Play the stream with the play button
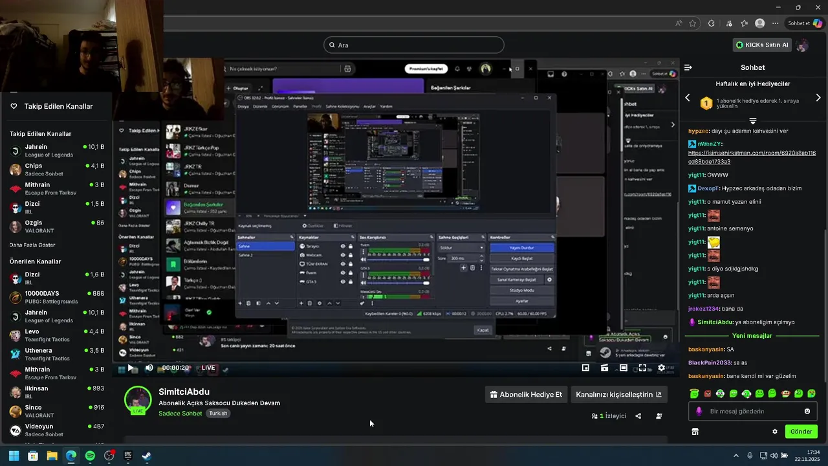This screenshot has width=828, height=466. coord(130,368)
